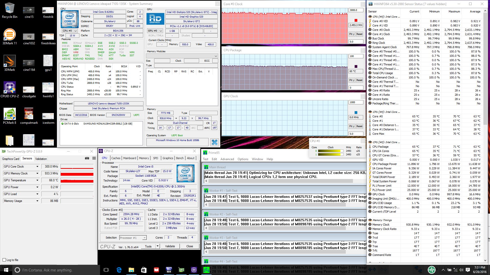Screen dimensions: 490x275
Task: Open the Mainboard tab in CPU-Z
Action: 130,158
